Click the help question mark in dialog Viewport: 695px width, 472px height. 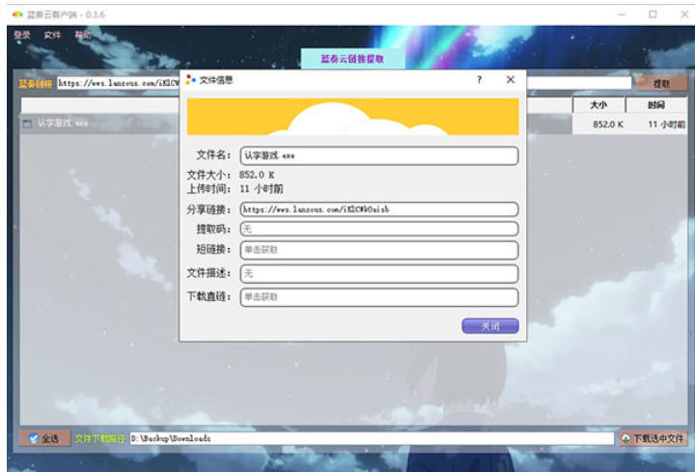(x=479, y=81)
